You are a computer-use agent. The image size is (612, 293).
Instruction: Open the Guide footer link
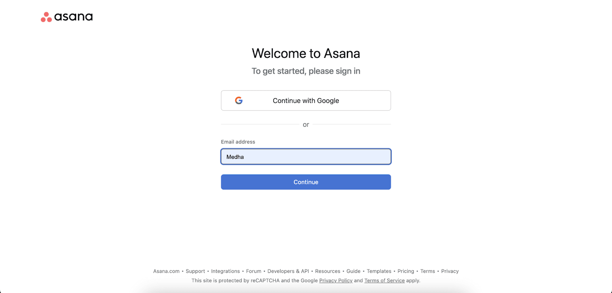[353, 271]
